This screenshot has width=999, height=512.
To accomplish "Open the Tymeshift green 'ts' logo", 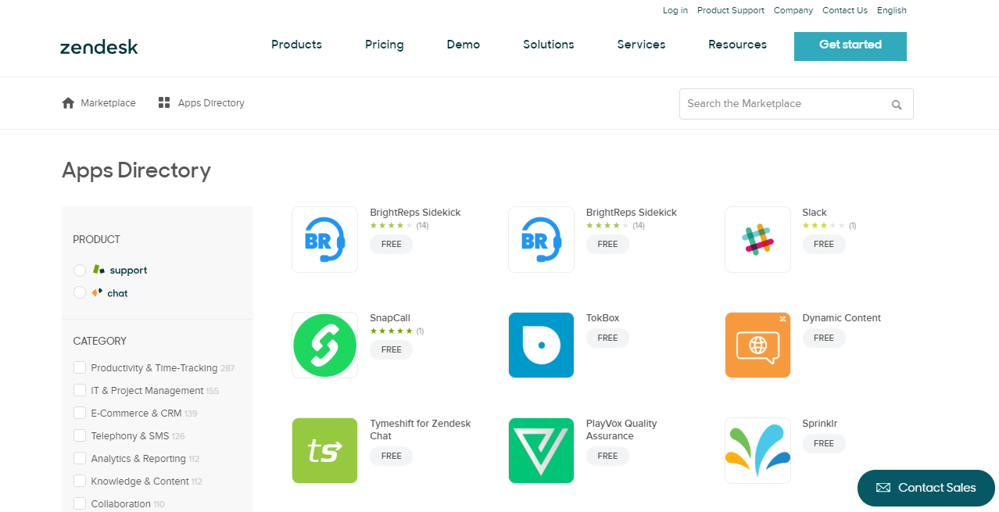I will pyautogui.click(x=324, y=450).
